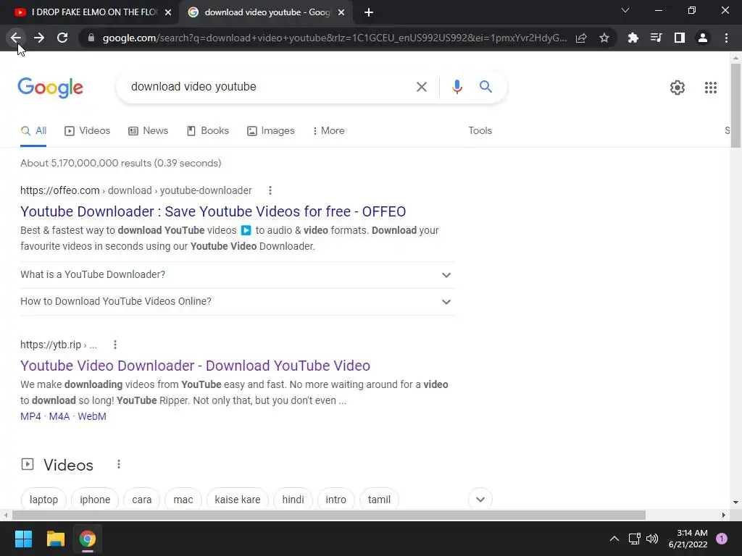Click Chrome icon in taskbar
This screenshot has height=556, width=742.
point(88,539)
